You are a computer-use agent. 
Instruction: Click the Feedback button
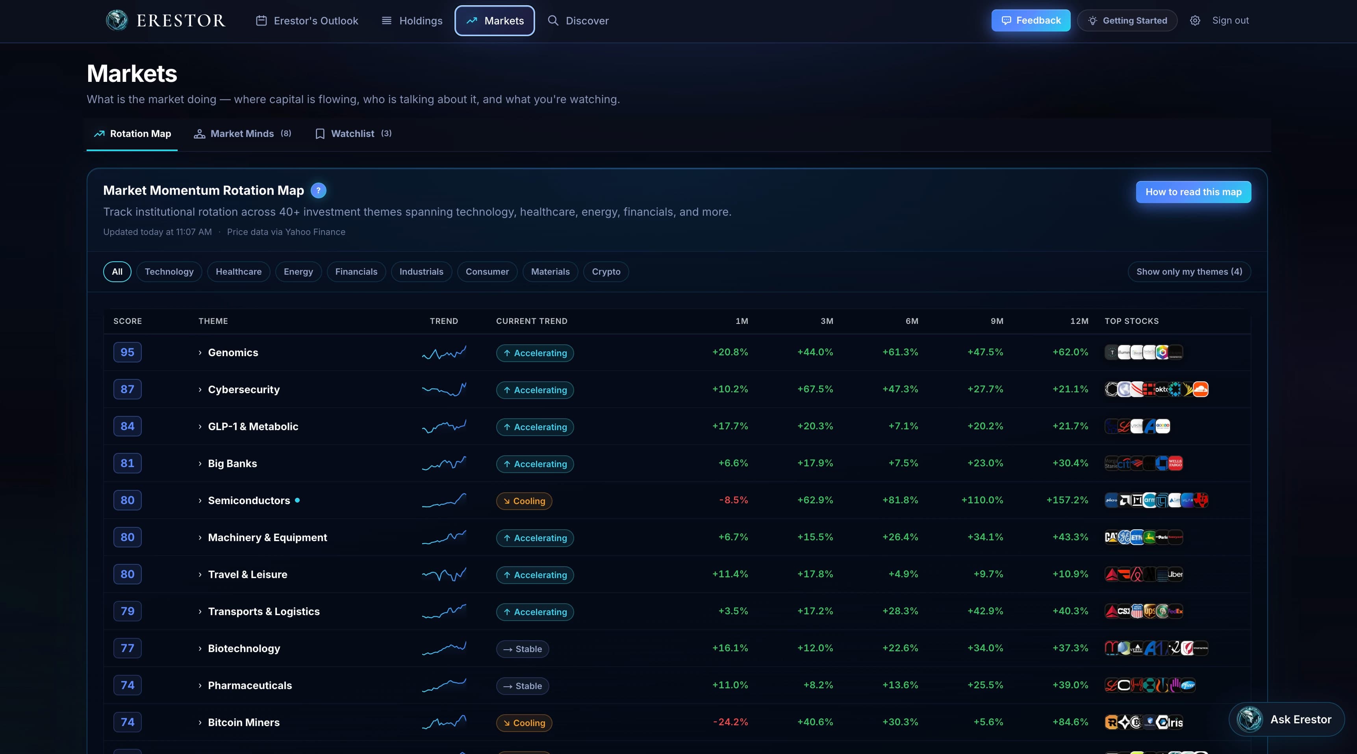coord(1031,20)
